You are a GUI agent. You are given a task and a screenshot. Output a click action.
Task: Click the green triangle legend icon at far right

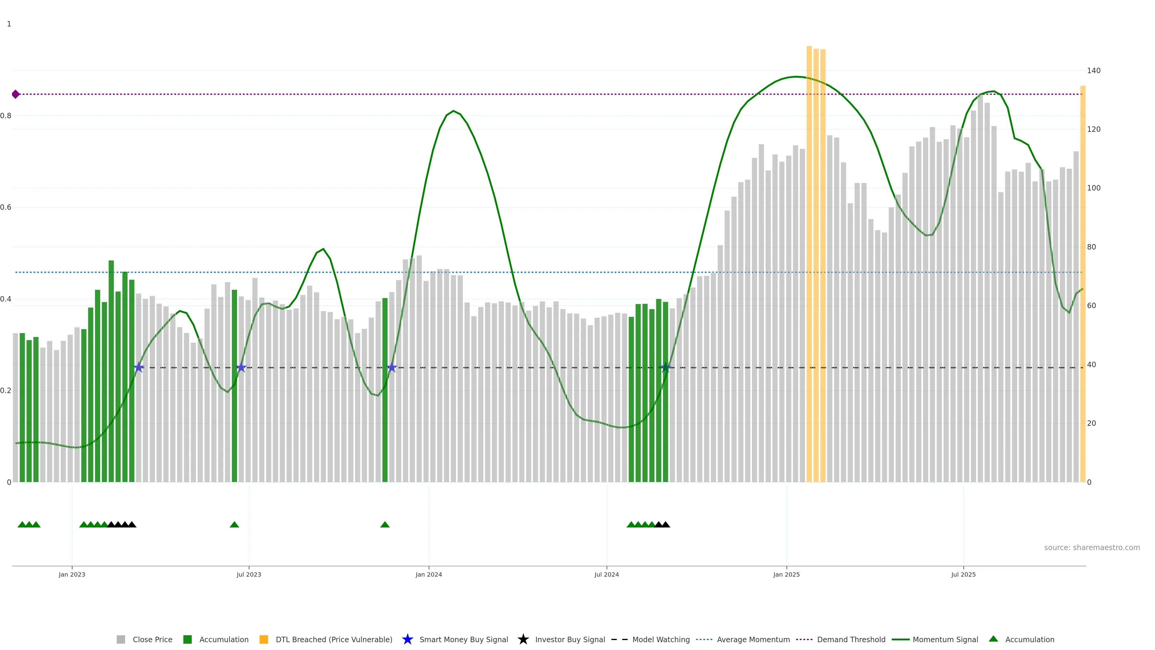(x=993, y=639)
